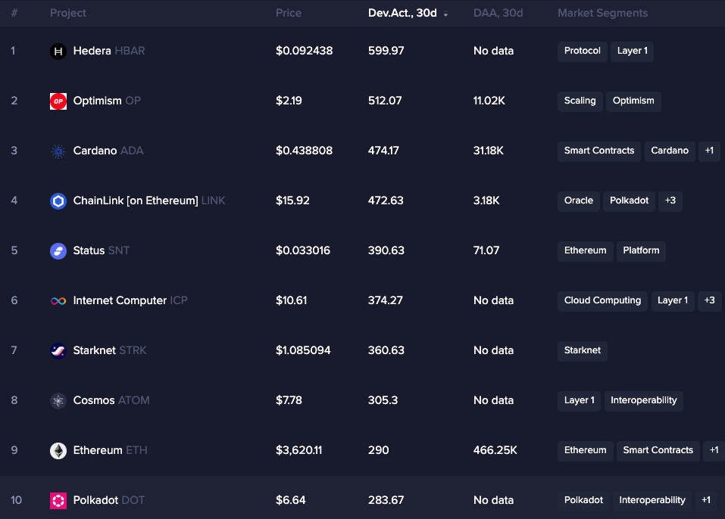The image size is (725, 519).
Task: Click the Starknet segment tag
Action: click(582, 350)
